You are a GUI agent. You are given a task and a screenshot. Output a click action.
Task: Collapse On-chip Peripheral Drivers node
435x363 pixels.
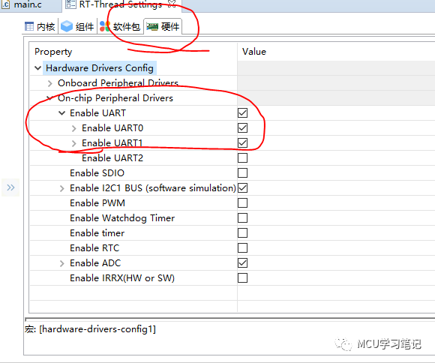(50, 98)
